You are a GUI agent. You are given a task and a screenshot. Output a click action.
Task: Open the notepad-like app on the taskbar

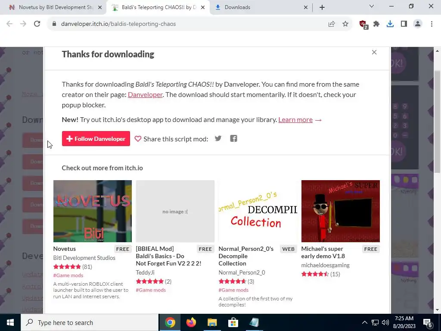click(x=254, y=322)
